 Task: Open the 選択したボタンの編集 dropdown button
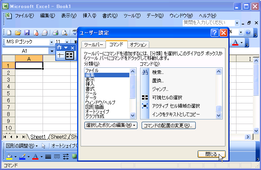pos(111,125)
